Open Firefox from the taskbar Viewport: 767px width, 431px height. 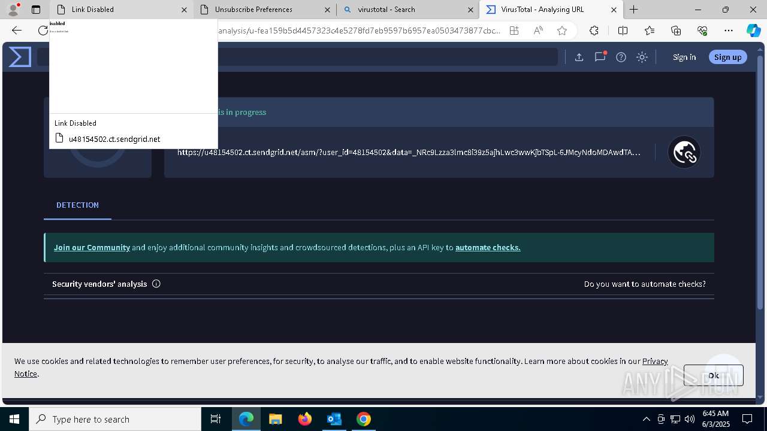[x=304, y=419]
